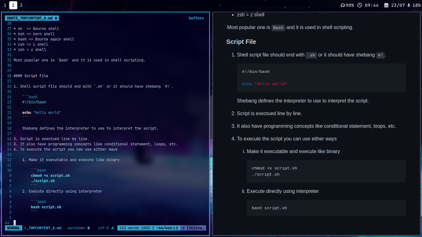The height and width of the screenshot is (237, 422).
Task: Click the headphone volume icon in top bar
Action: [x=343, y=5]
